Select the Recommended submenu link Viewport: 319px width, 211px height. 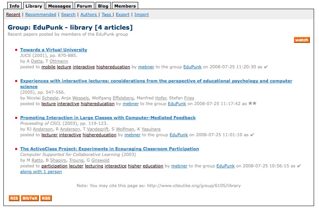click(x=40, y=14)
